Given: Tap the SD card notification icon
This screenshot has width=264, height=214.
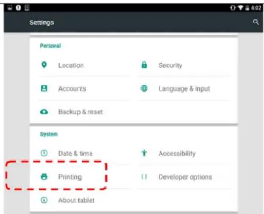Looking at the screenshot, I should 27,7.
